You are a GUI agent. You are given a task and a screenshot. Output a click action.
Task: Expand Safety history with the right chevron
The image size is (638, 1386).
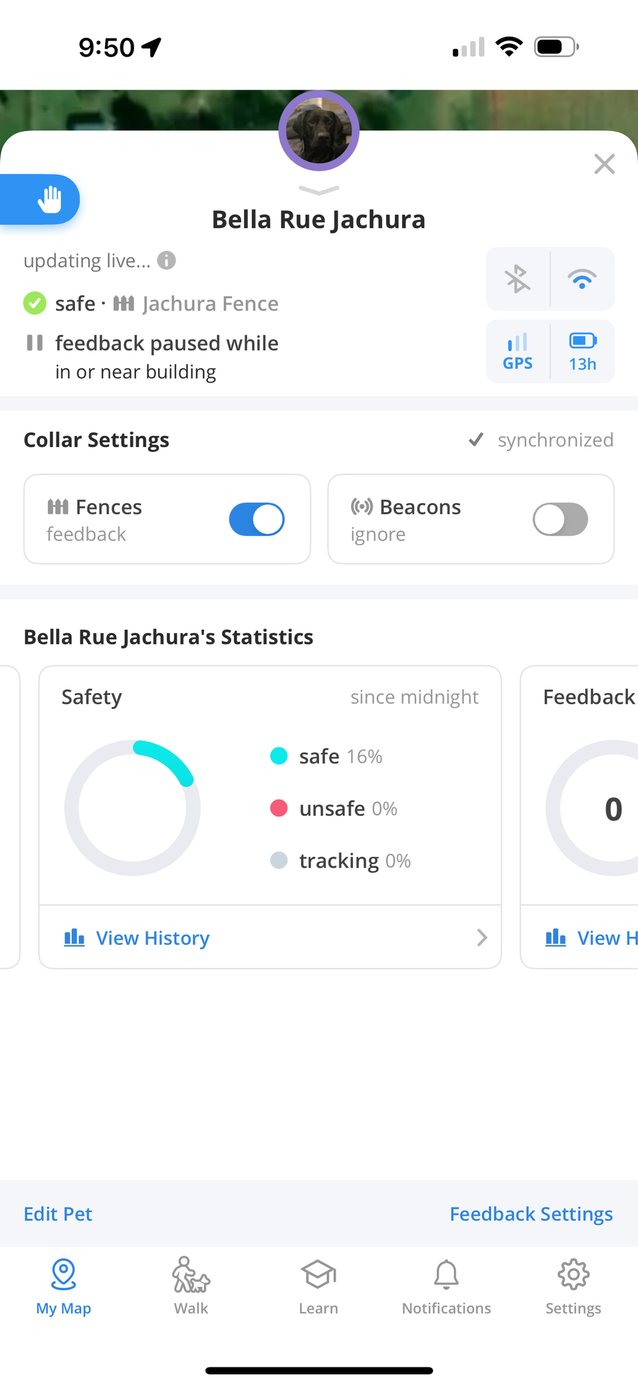tap(482, 938)
